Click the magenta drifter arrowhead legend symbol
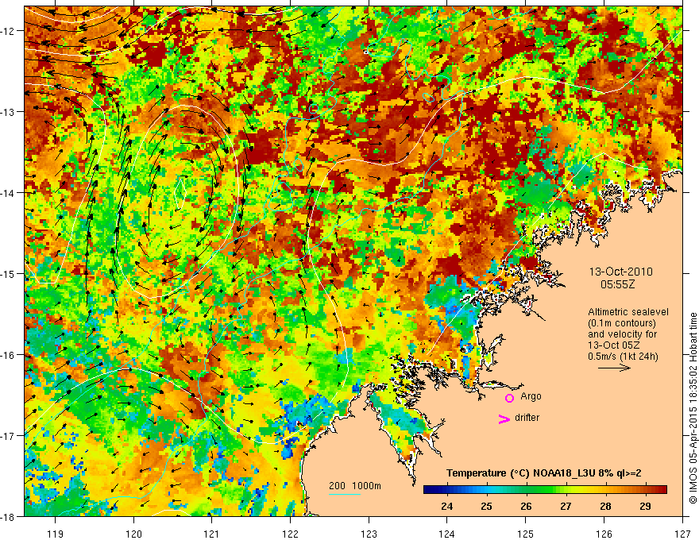Viewport: 699px width, 540px height. coord(504,418)
